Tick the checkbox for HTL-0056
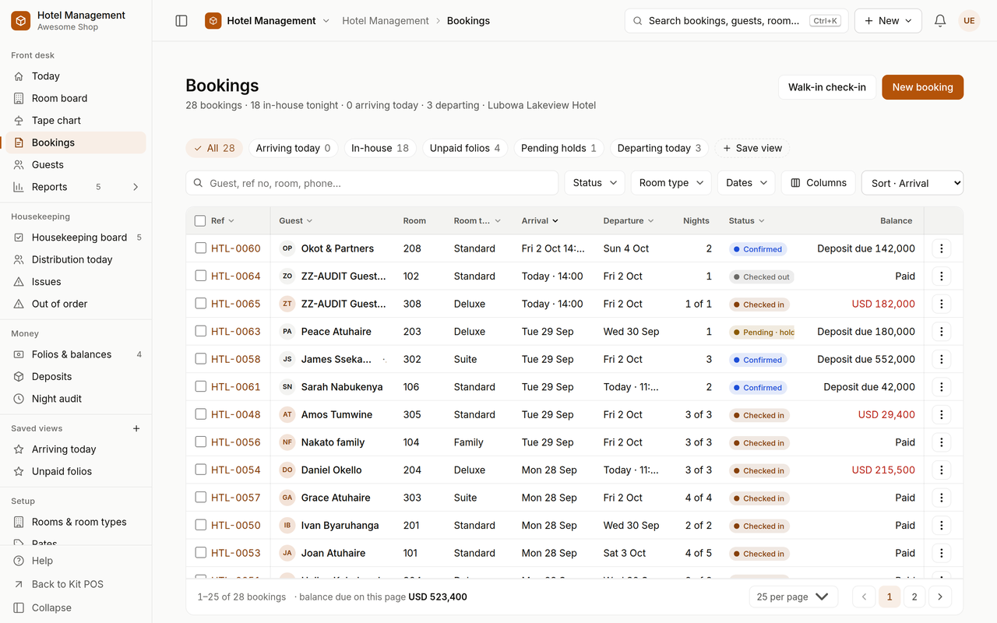 [200, 442]
